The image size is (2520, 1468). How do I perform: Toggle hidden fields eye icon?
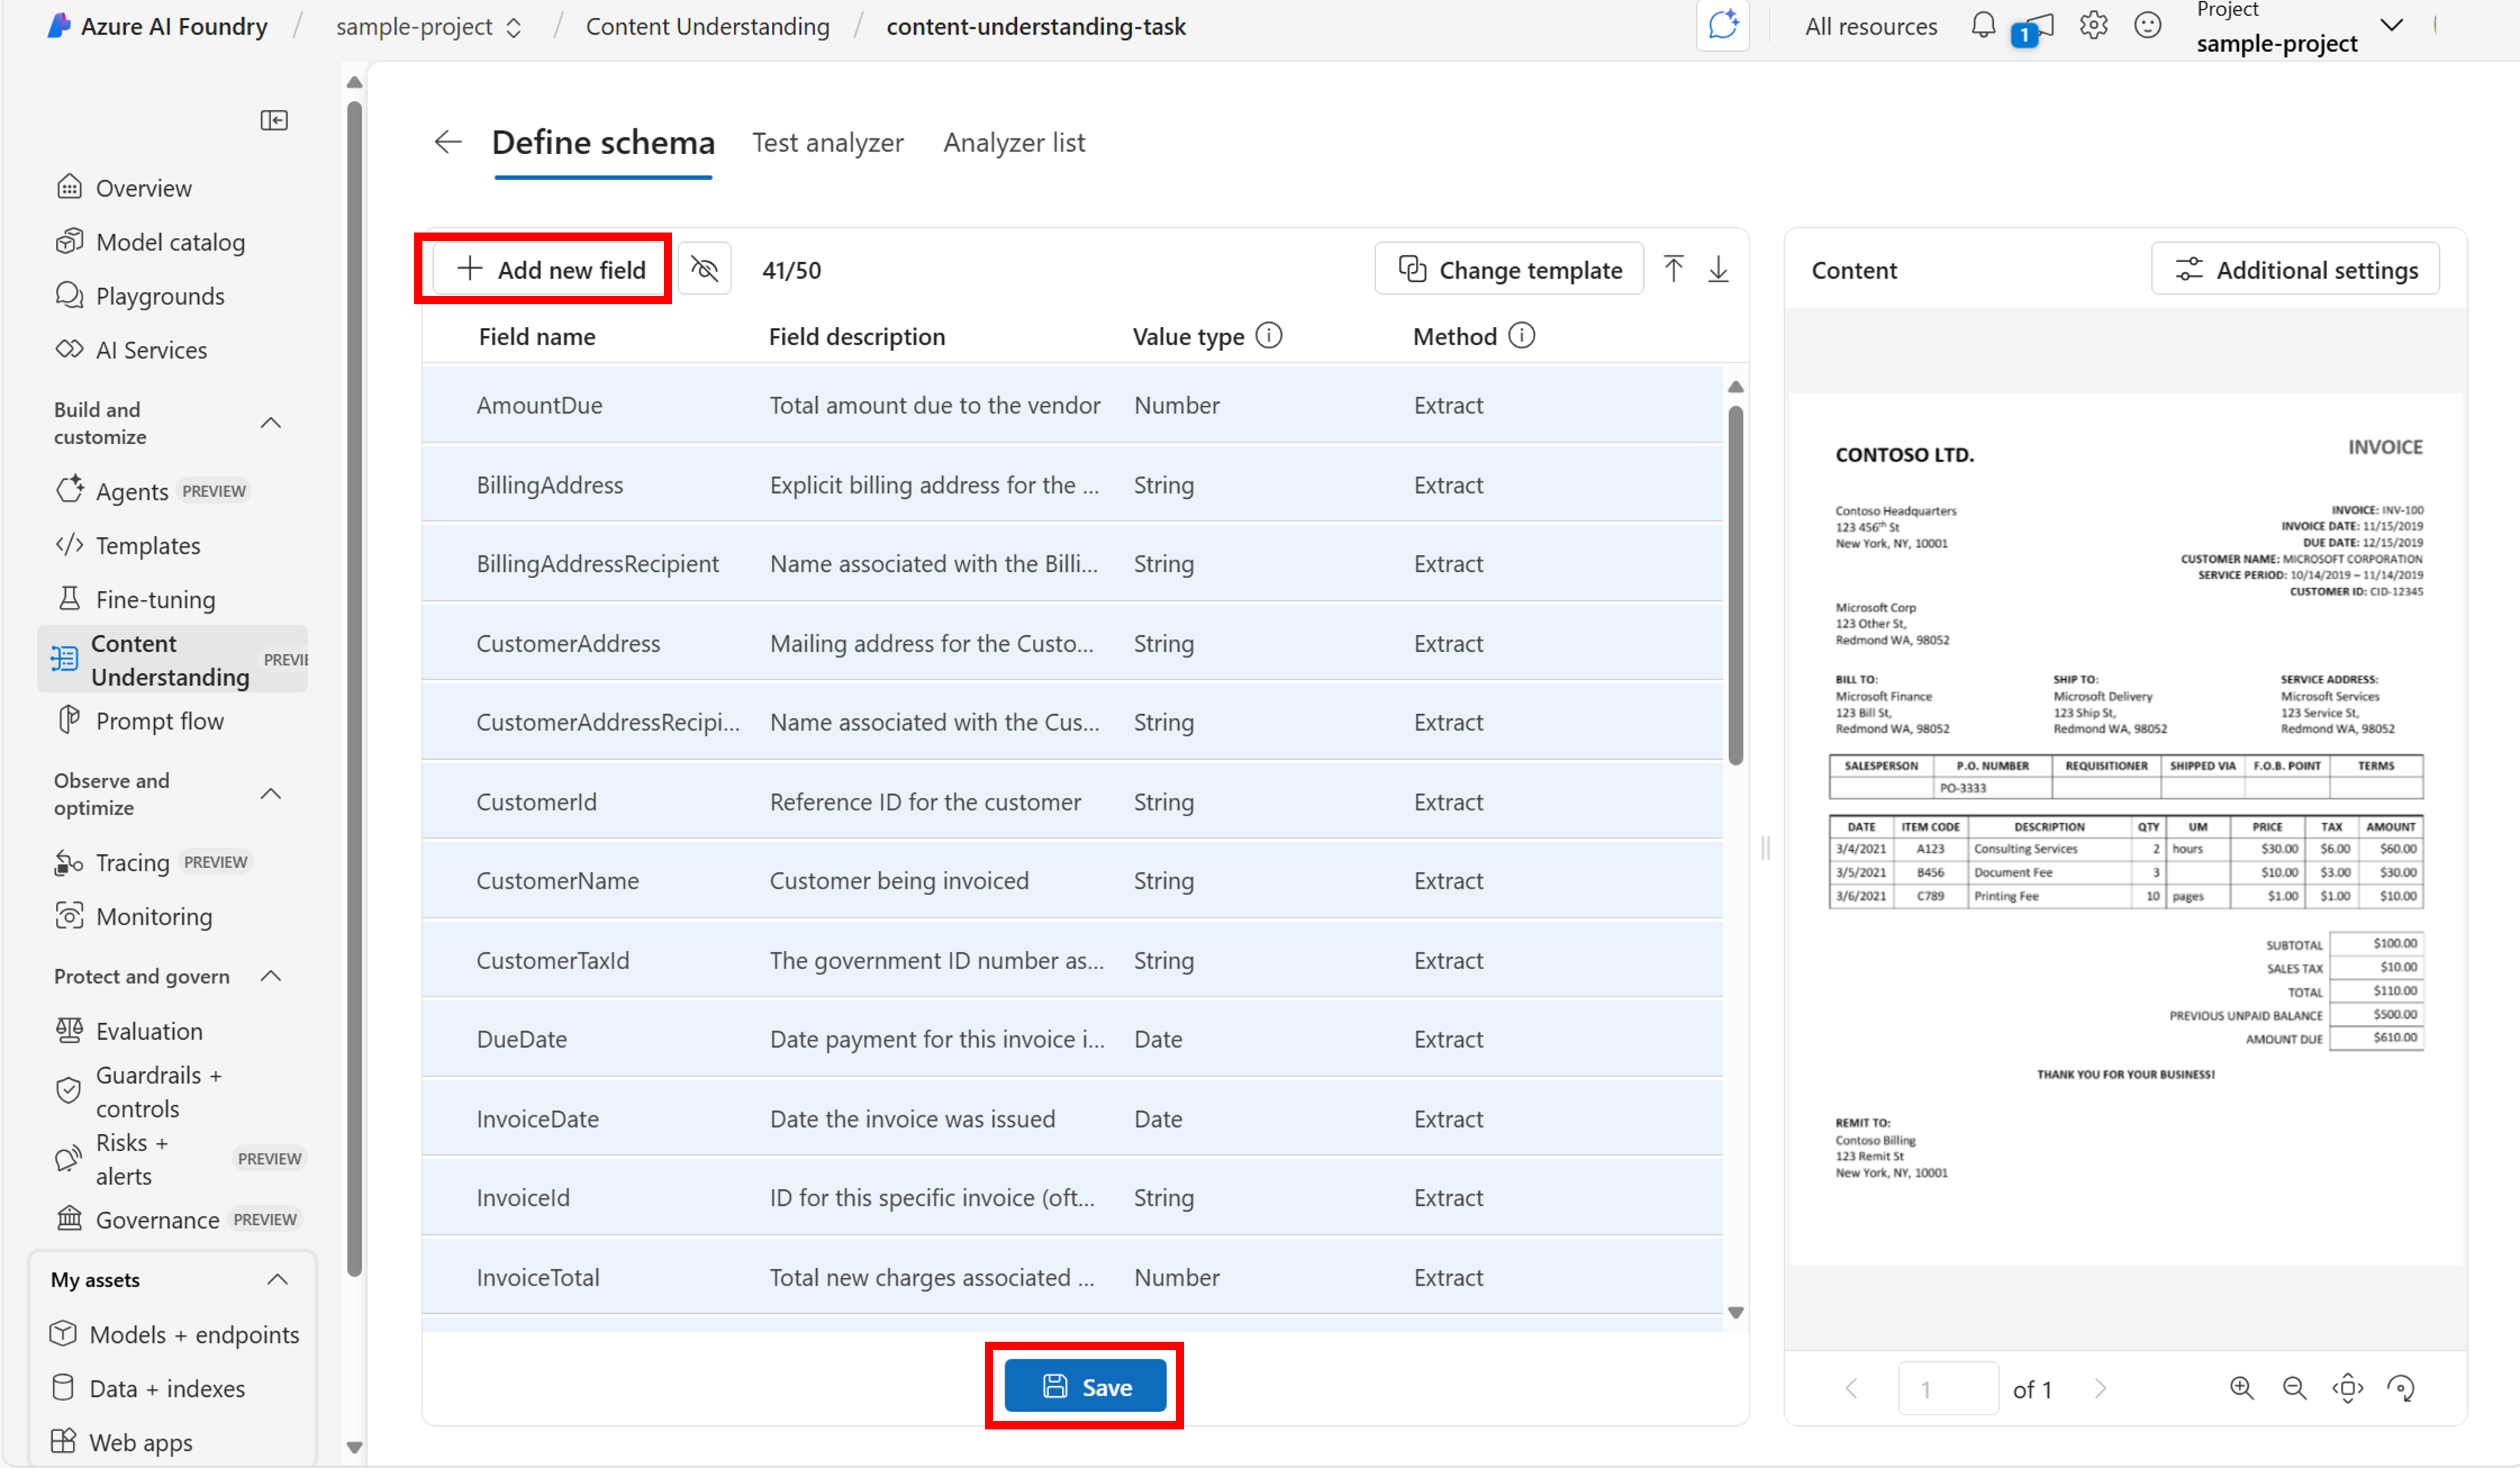pos(705,269)
